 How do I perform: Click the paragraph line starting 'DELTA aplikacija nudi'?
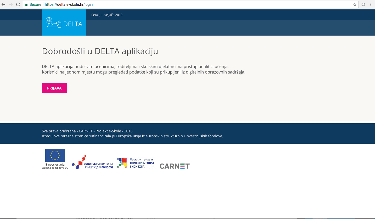[135, 66]
